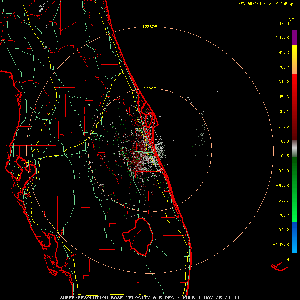Click the Lake Okeechobee outline on the map
This screenshot has height=300, width=300.
[x=138, y=236]
